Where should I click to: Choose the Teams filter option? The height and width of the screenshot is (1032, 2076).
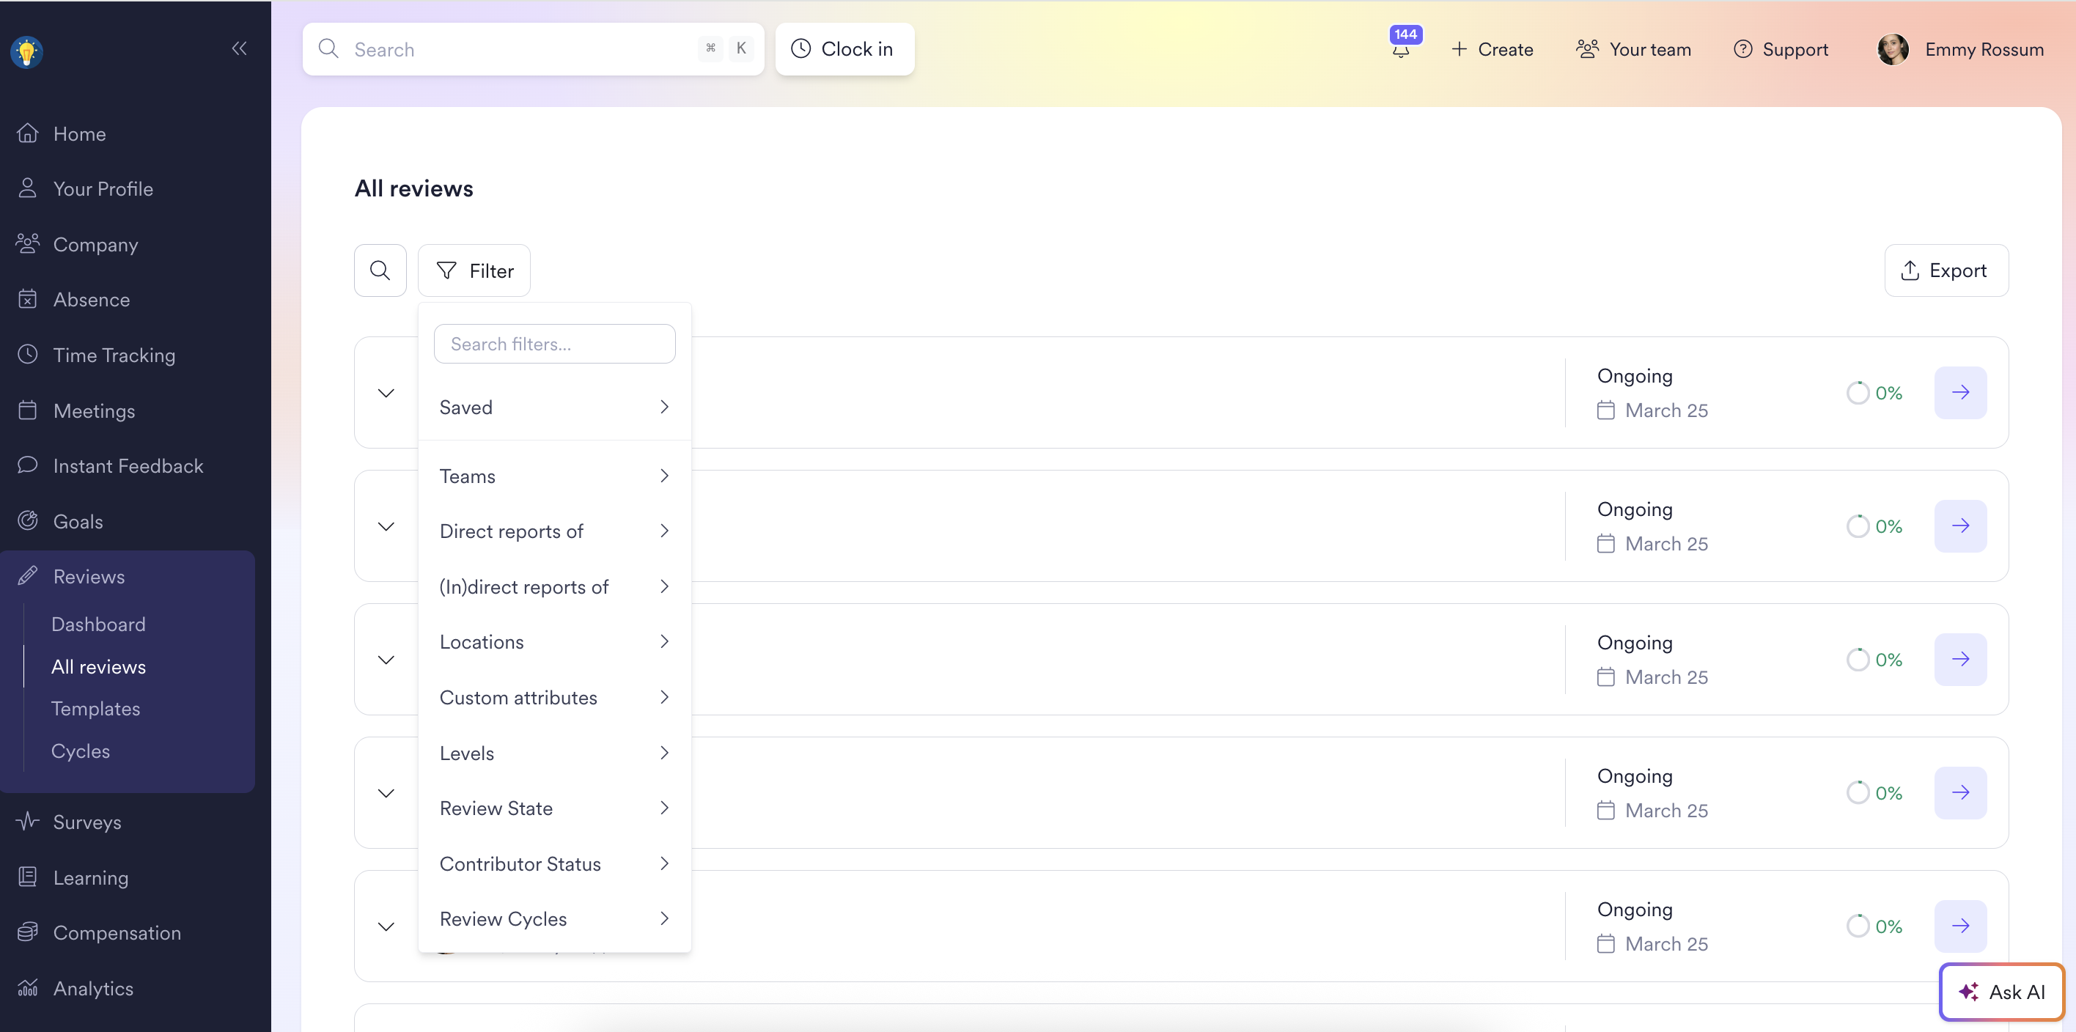coord(553,475)
